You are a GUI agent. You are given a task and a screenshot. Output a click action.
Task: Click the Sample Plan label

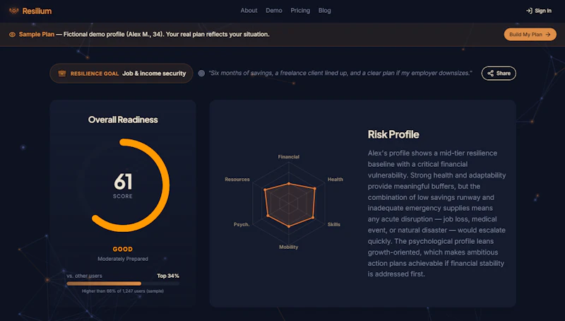point(37,34)
